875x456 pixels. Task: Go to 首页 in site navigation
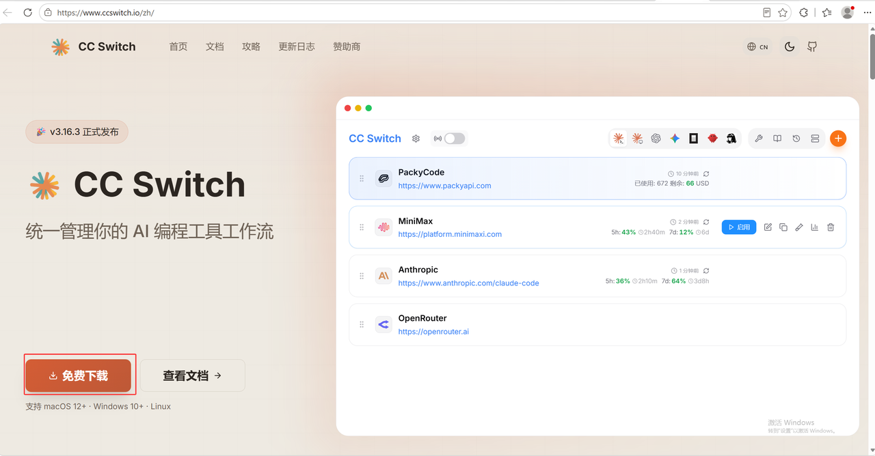pos(178,46)
